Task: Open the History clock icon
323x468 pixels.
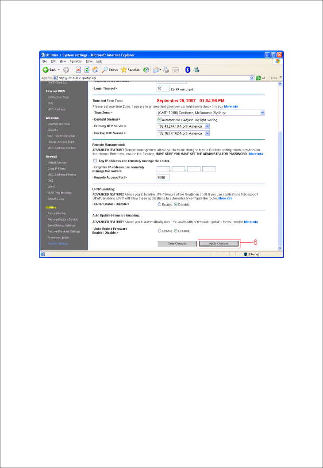Action: (146, 69)
